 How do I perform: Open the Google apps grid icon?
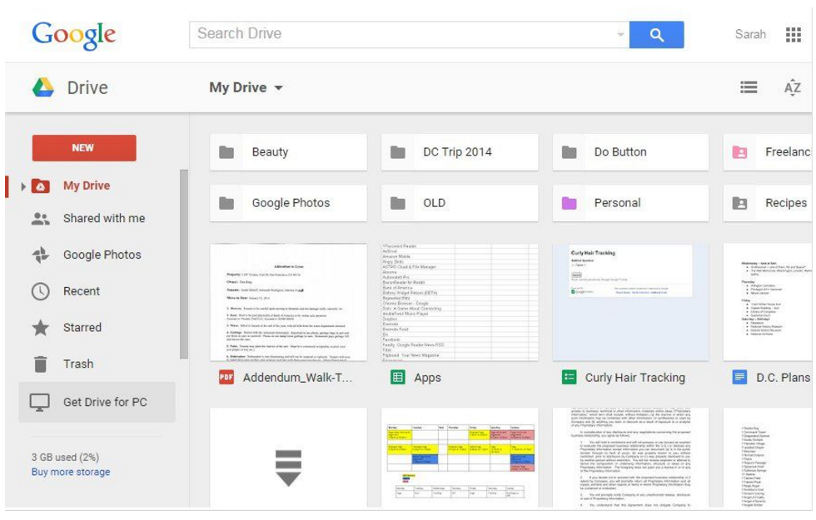click(x=793, y=35)
